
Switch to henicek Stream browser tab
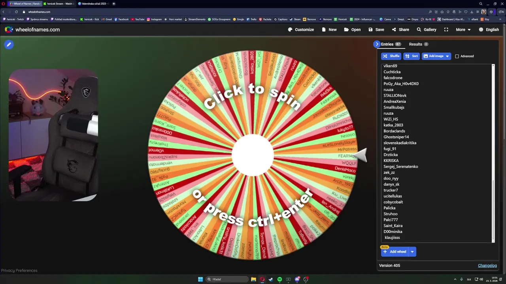click(x=59, y=4)
